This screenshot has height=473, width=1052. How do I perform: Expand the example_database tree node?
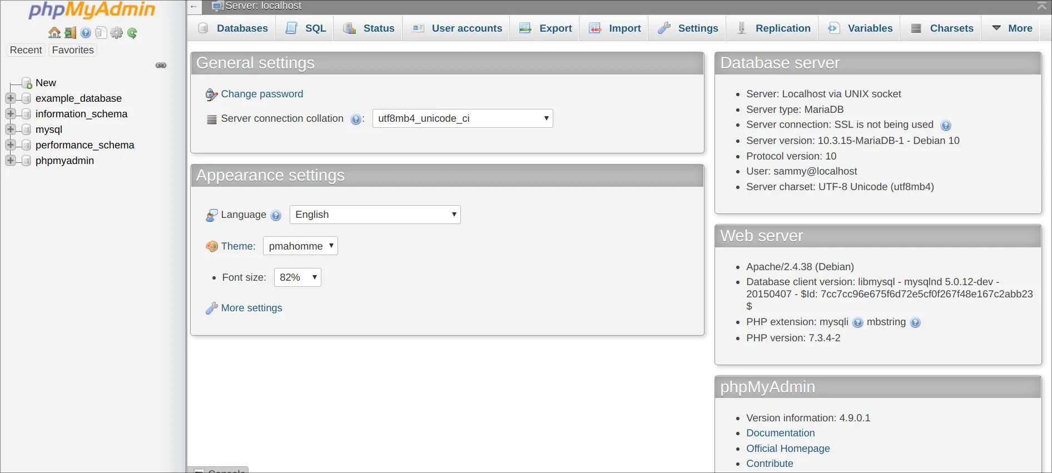click(10, 98)
